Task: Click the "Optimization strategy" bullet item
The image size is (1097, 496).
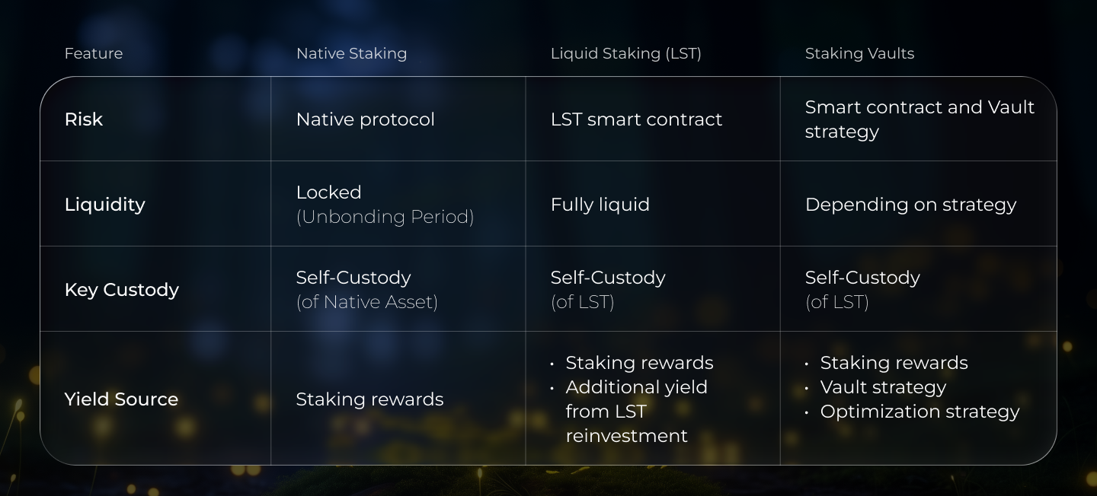Action: point(919,412)
